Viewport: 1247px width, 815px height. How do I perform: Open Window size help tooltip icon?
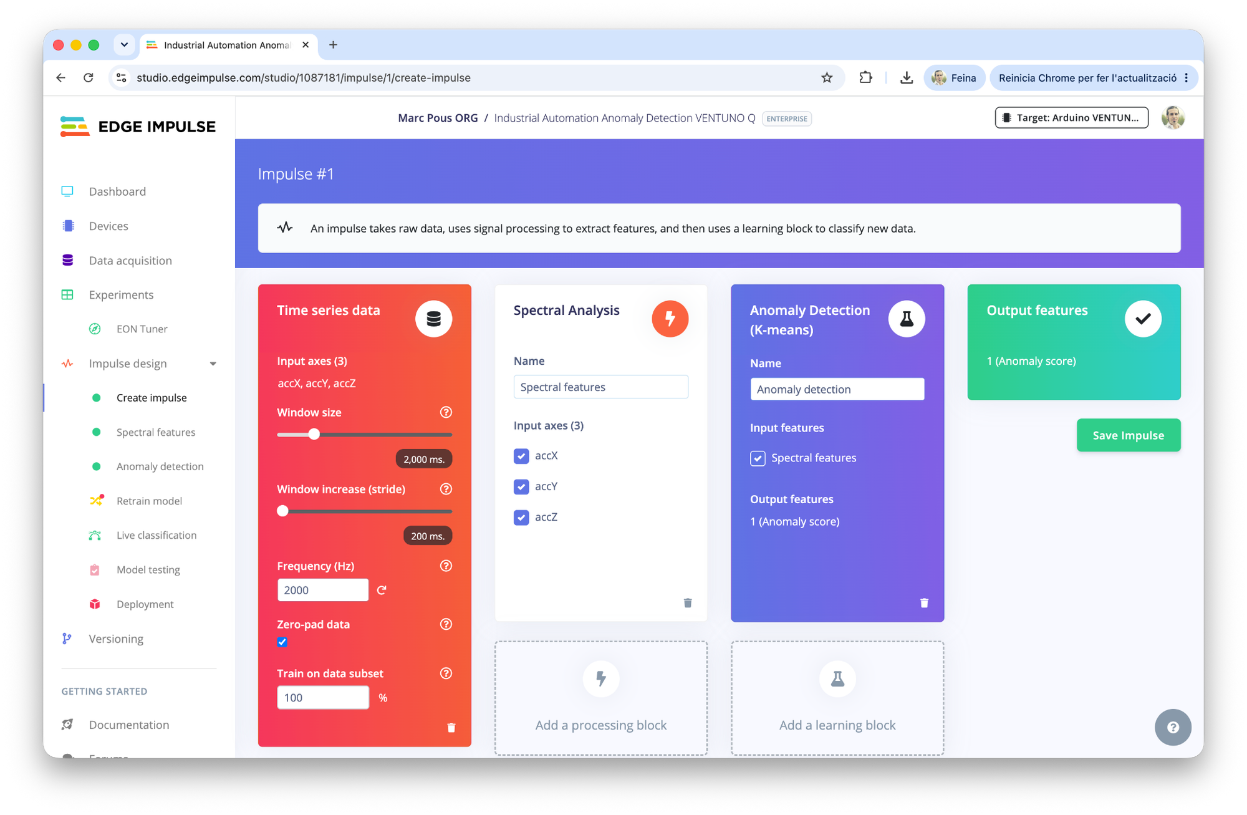coord(446,412)
